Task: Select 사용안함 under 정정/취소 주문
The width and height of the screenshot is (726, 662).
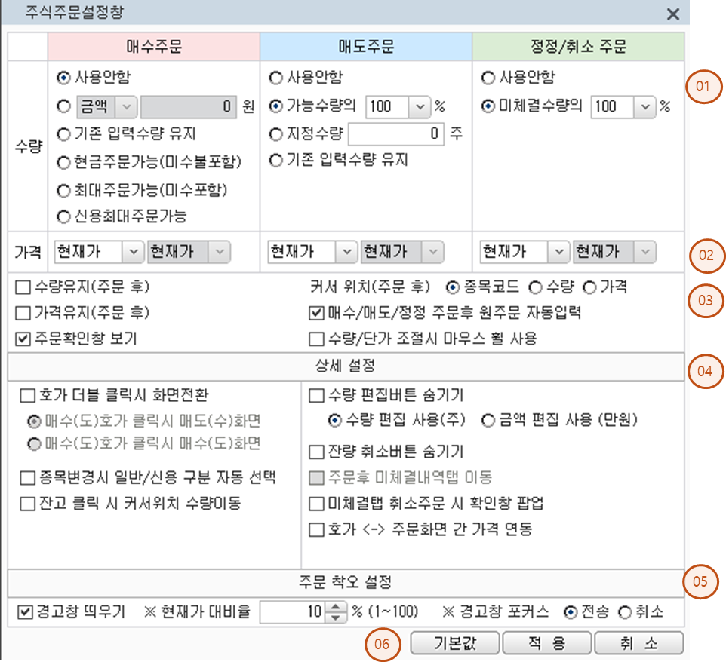Action: click(x=488, y=78)
